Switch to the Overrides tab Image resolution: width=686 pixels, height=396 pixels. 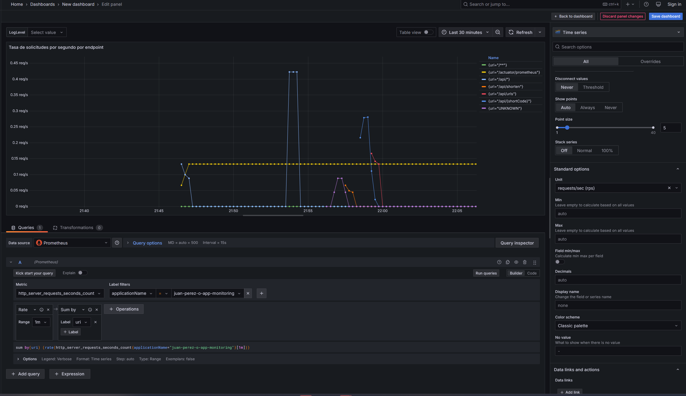[650, 62]
